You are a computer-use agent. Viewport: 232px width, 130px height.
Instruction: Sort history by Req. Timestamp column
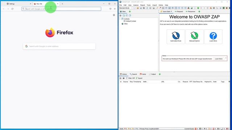tap(135, 82)
